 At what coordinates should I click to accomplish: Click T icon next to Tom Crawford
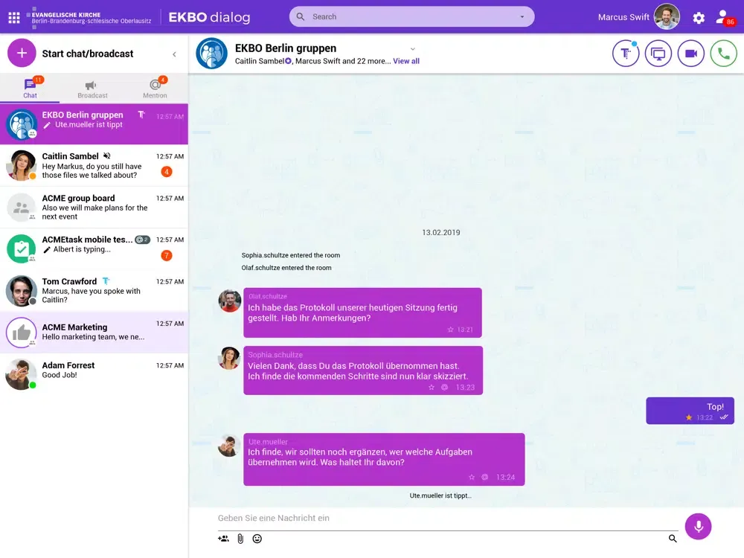click(x=106, y=281)
